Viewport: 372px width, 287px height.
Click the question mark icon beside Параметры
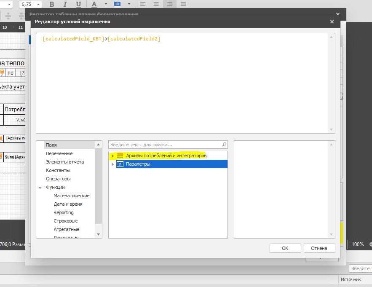coord(120,164)
